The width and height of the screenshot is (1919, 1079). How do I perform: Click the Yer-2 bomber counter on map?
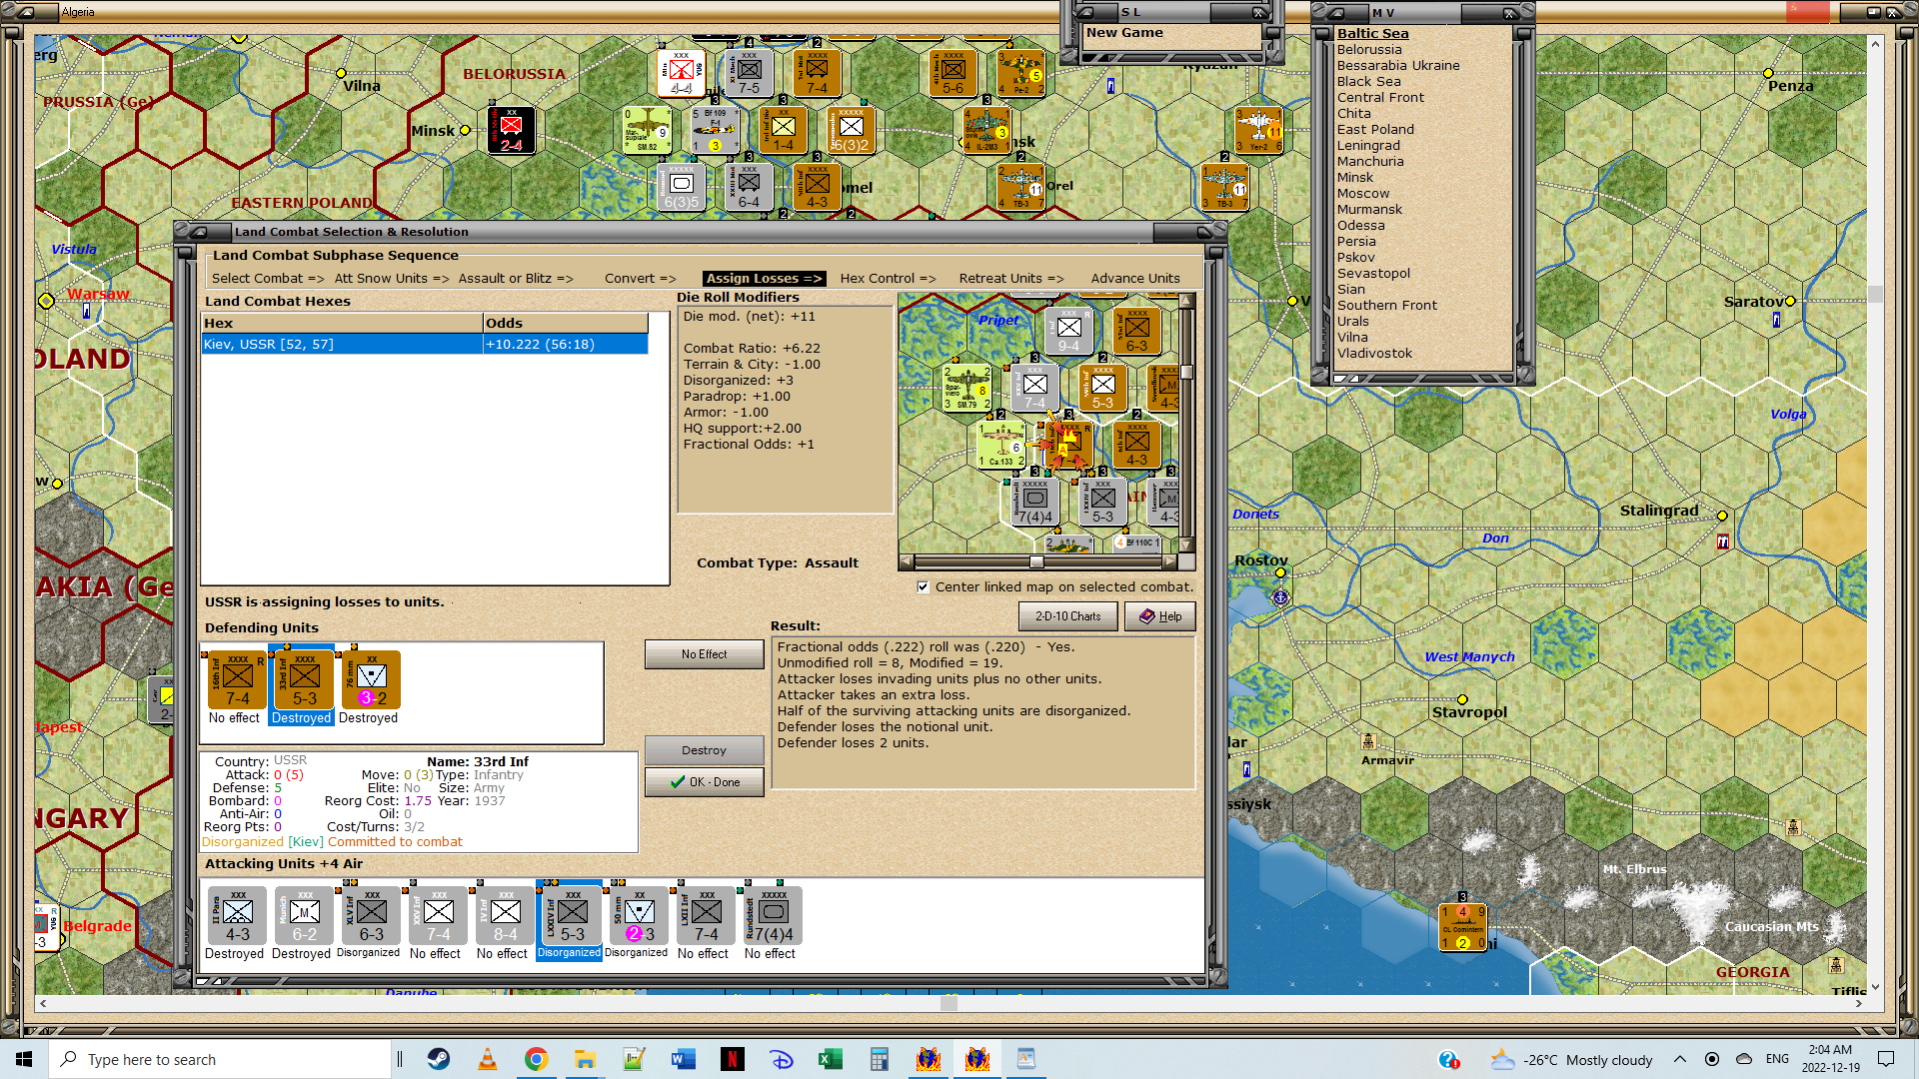[x=1258, y=130]
